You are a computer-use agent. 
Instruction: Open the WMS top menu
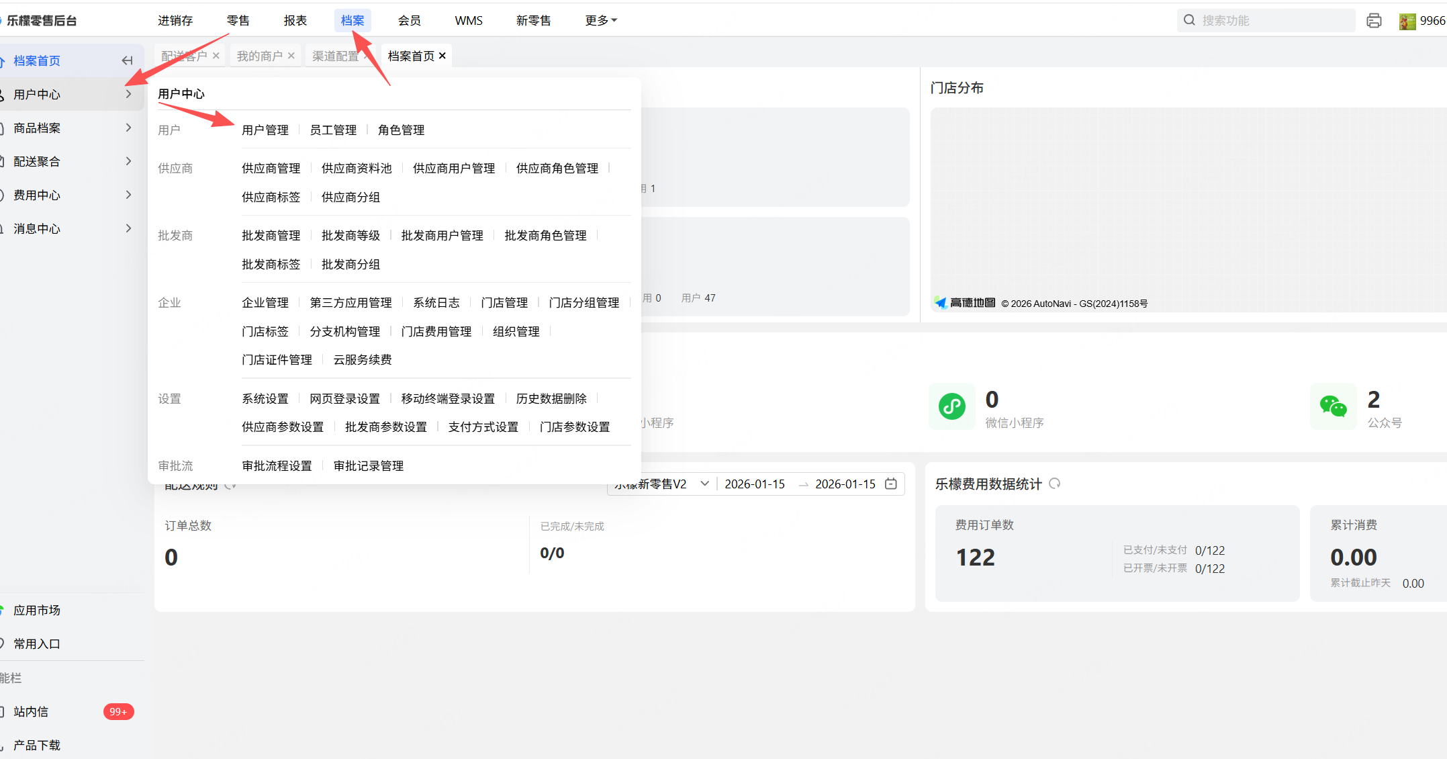[x=468, y=21]
